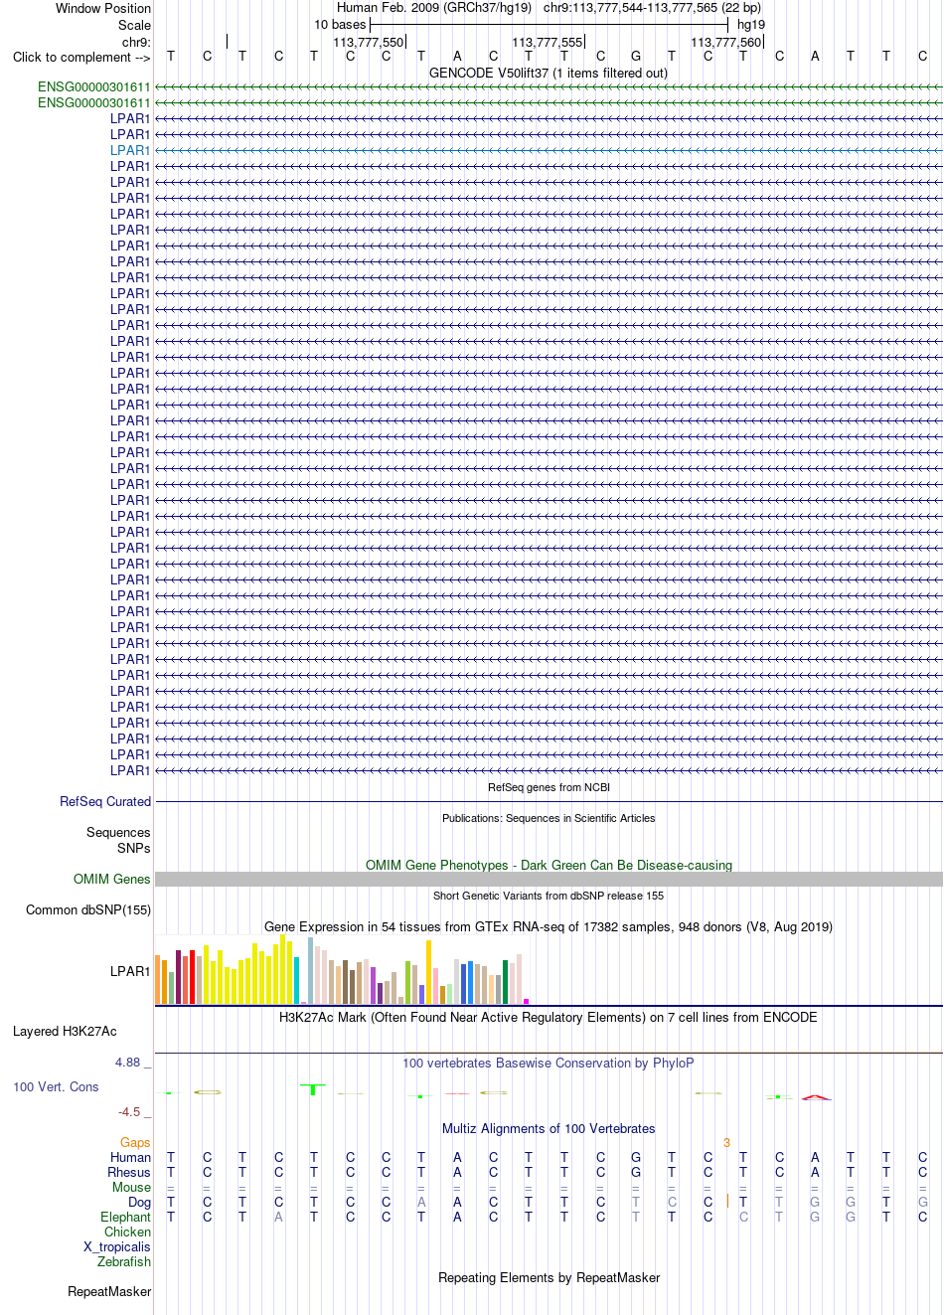944x1315 pixels.
Task: Select the Human alignment row label
Action: click(130, 1157)
